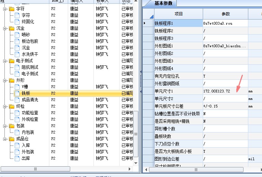Click the 成品清洗 document icon
The height and width of the screenshot is (177, 262).
(17, 100)
